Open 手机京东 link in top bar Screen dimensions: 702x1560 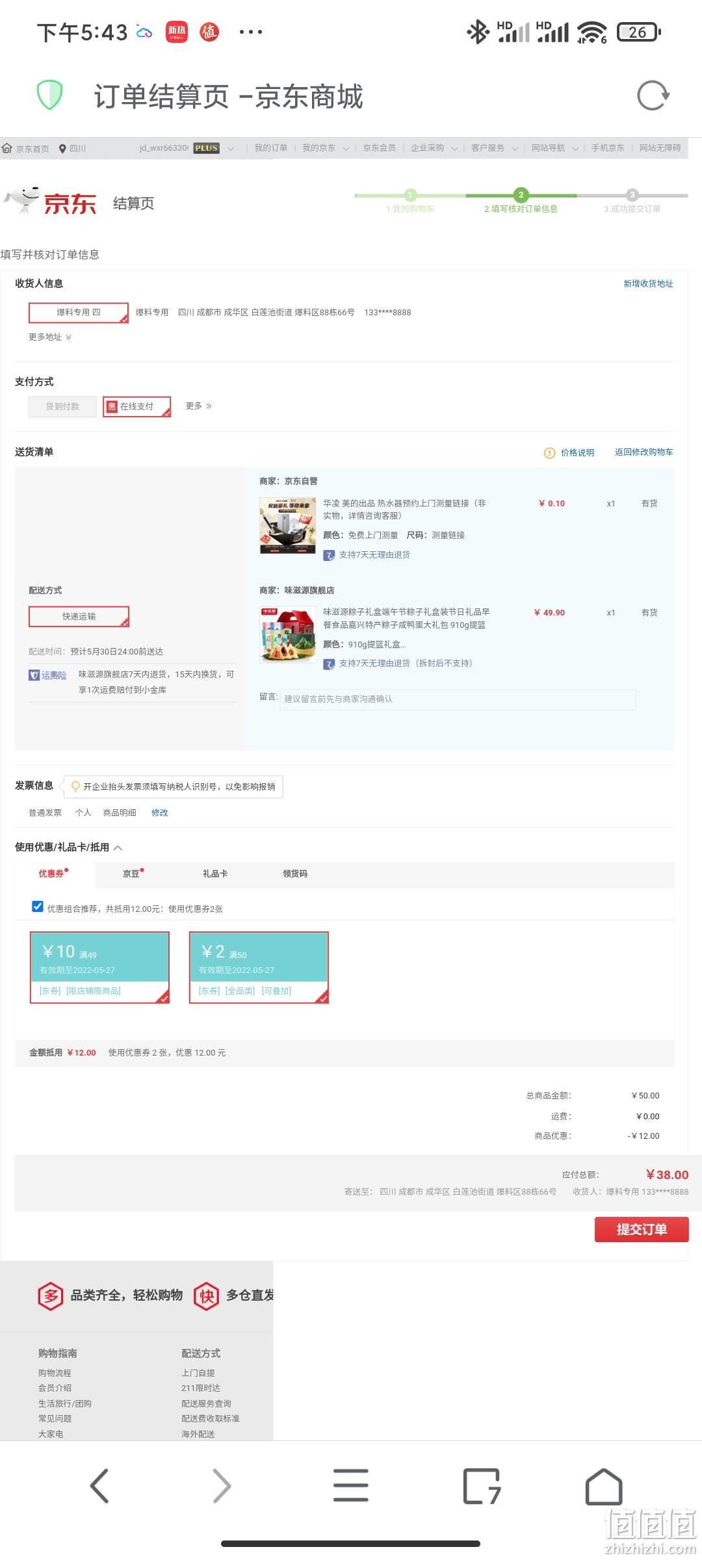tap(608, 148)
